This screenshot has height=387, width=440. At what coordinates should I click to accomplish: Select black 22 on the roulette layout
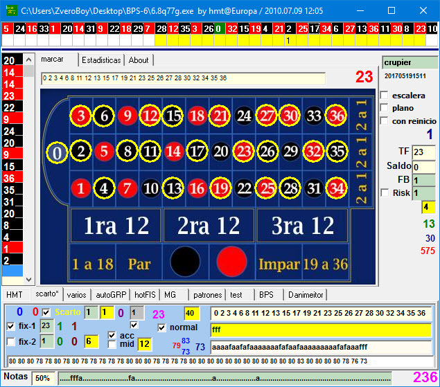[244, 188]
